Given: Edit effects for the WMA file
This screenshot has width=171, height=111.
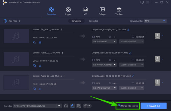Looking at the screenshot, I should 34,66.
